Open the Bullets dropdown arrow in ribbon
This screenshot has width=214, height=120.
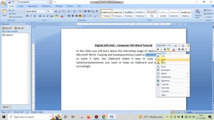tap(71, 11)
